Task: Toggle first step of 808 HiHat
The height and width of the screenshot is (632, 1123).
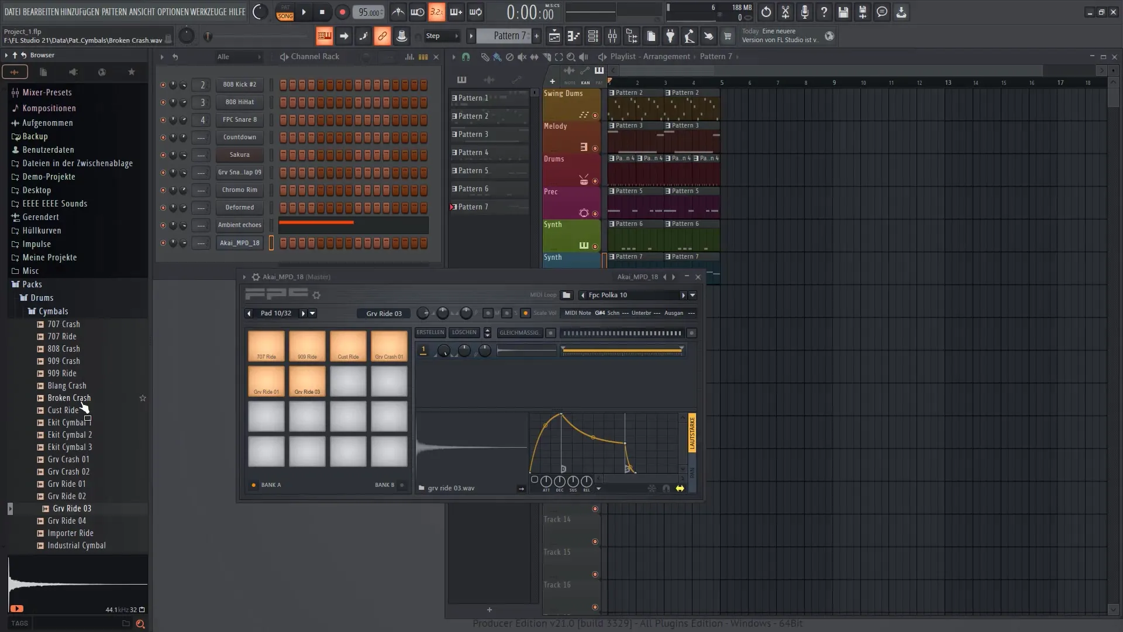Action: tap(283, 102)
